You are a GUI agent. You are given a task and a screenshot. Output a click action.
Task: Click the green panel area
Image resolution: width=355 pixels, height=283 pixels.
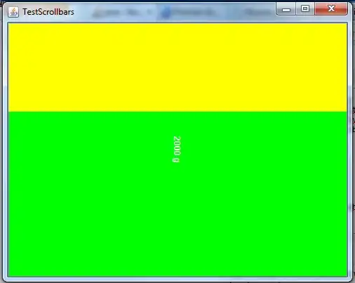point(177,195)
